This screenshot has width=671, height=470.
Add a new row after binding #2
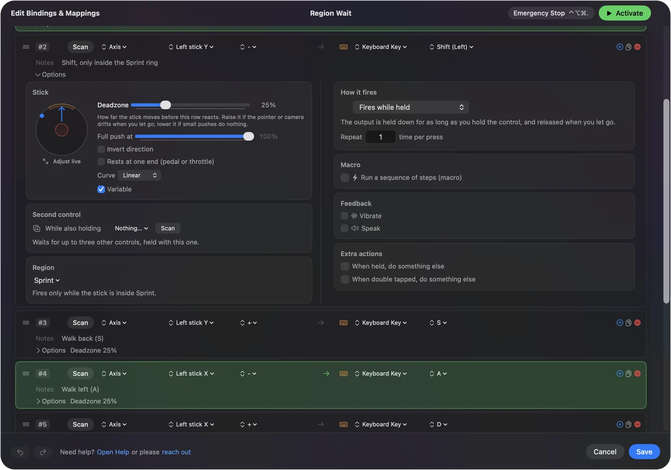(x=620, y=47)
